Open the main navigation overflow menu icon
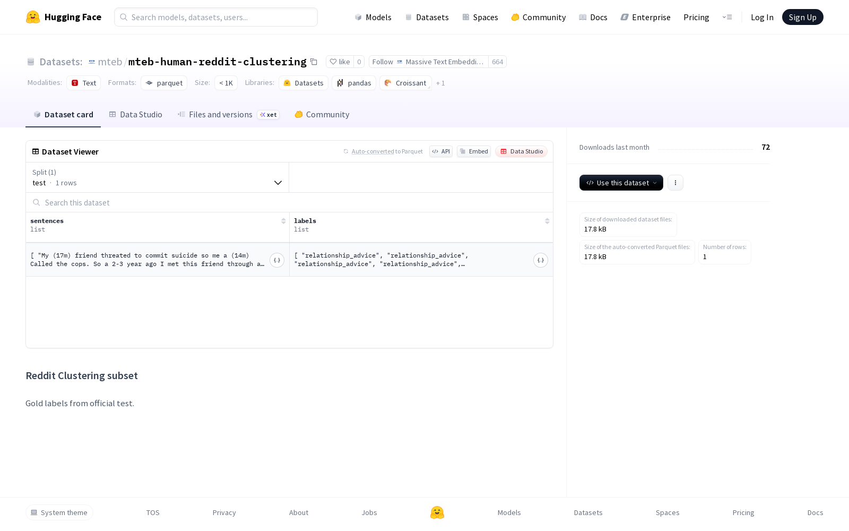Screen dimensions: 849x531 [x=727, y=17]
